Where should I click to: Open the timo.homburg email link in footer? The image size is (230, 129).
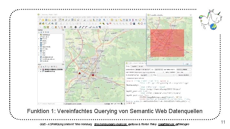point(111,124)
